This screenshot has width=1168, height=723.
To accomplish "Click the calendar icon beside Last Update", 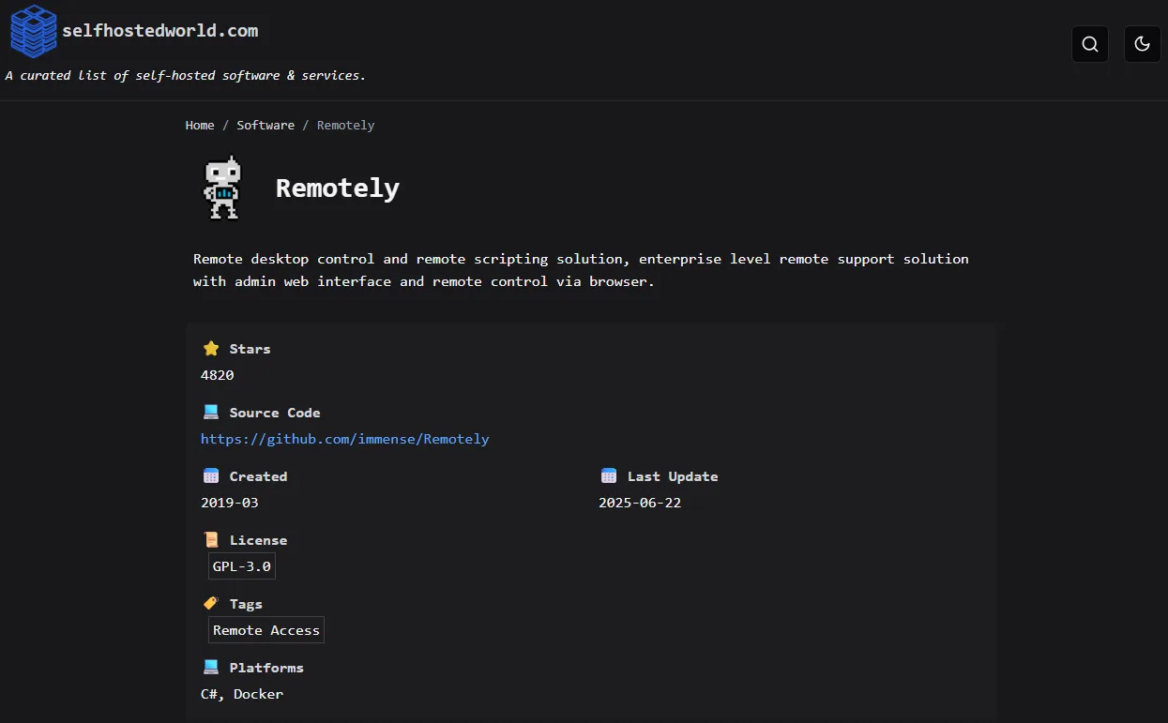I will 609,476.
